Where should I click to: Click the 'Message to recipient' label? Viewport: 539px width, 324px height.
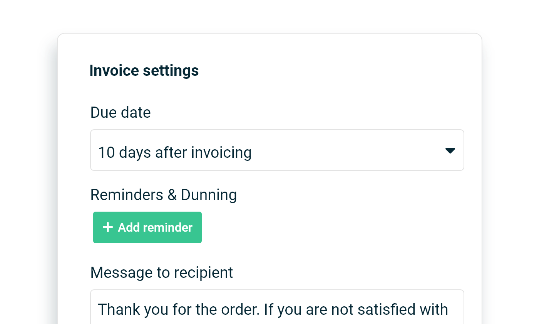pos(162,272)
